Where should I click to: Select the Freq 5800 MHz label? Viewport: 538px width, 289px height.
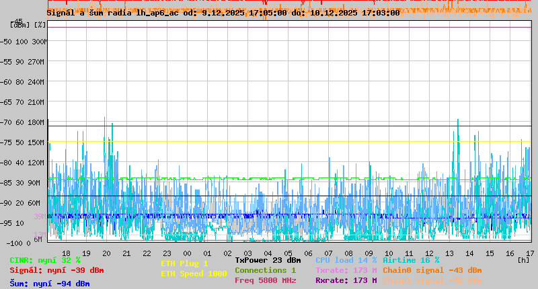pyautogui.click(x=265, y=280)
